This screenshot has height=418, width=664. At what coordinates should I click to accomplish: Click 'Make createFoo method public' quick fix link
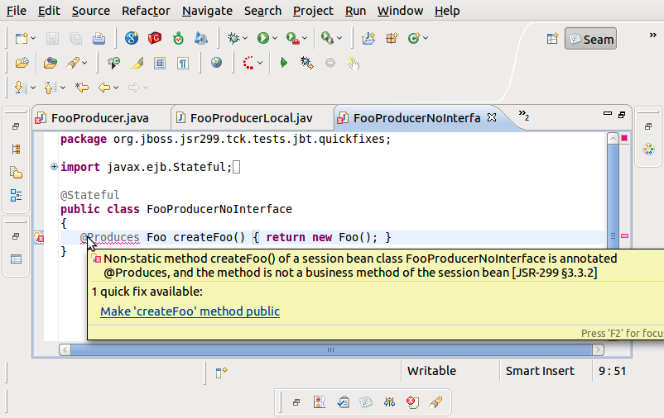pyautogui.click(x=190, y=311)
